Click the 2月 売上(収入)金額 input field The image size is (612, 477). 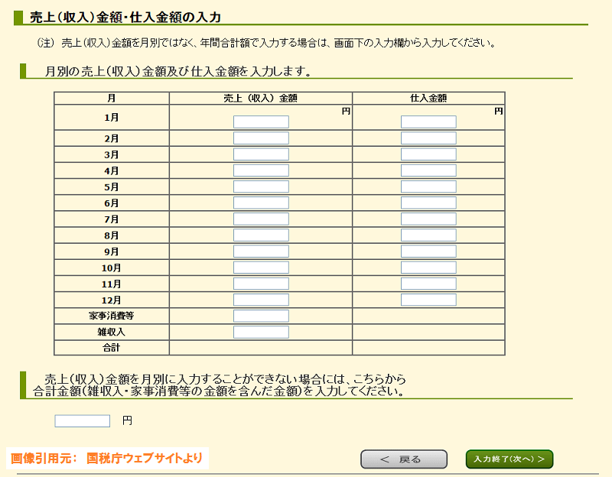tap(261, 138)
